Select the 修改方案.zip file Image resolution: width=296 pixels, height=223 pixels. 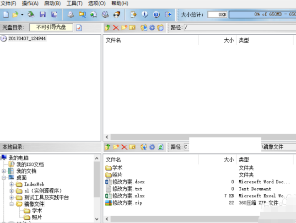[x=128, y=202]
